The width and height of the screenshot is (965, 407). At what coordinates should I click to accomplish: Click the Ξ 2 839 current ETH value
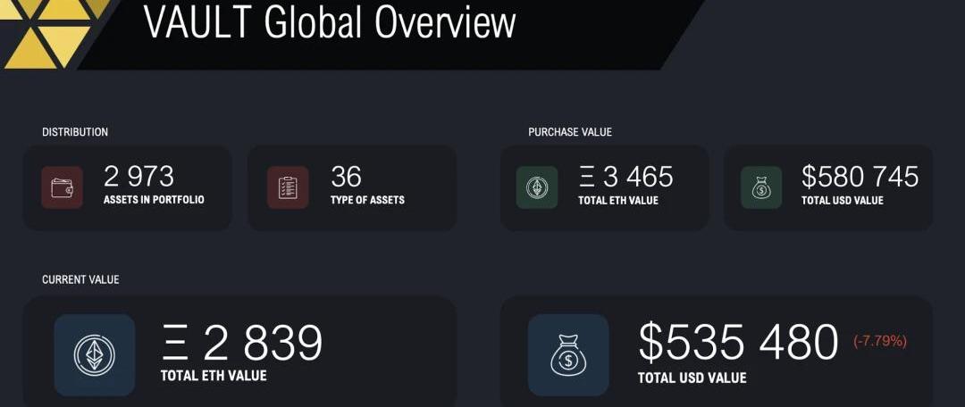242,343
